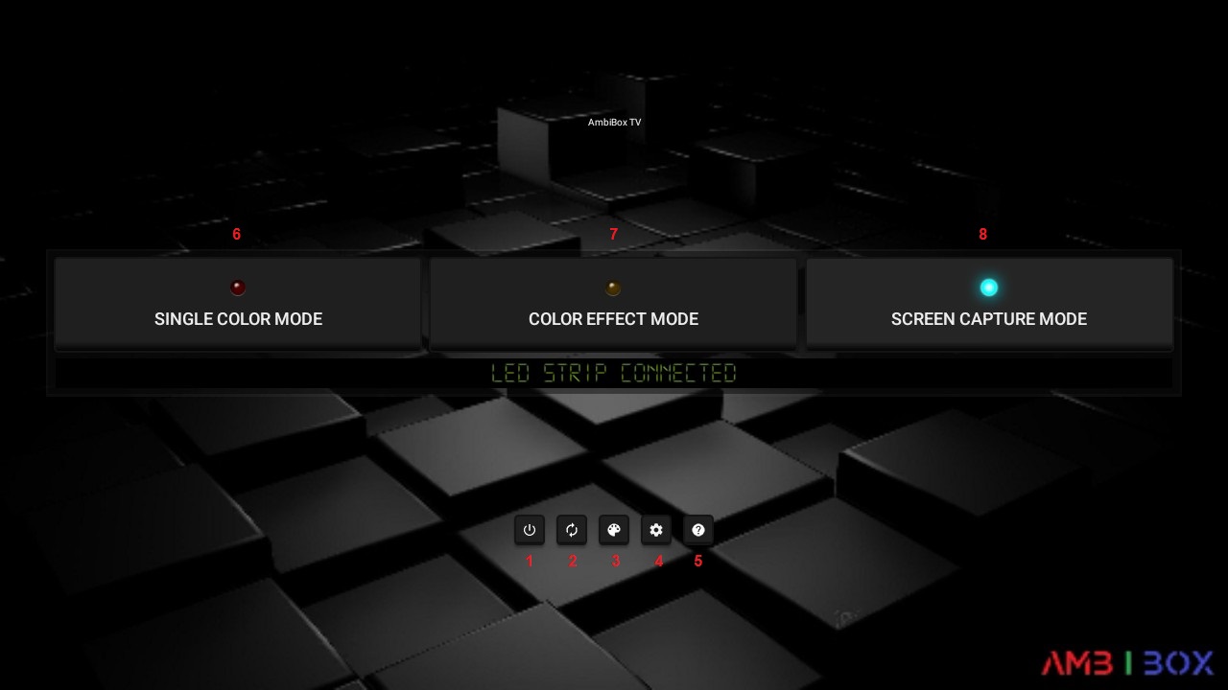Click the AMBIBOX logo in the corner
This screenshot has width=1228, height=690.
coord(1127,662)
